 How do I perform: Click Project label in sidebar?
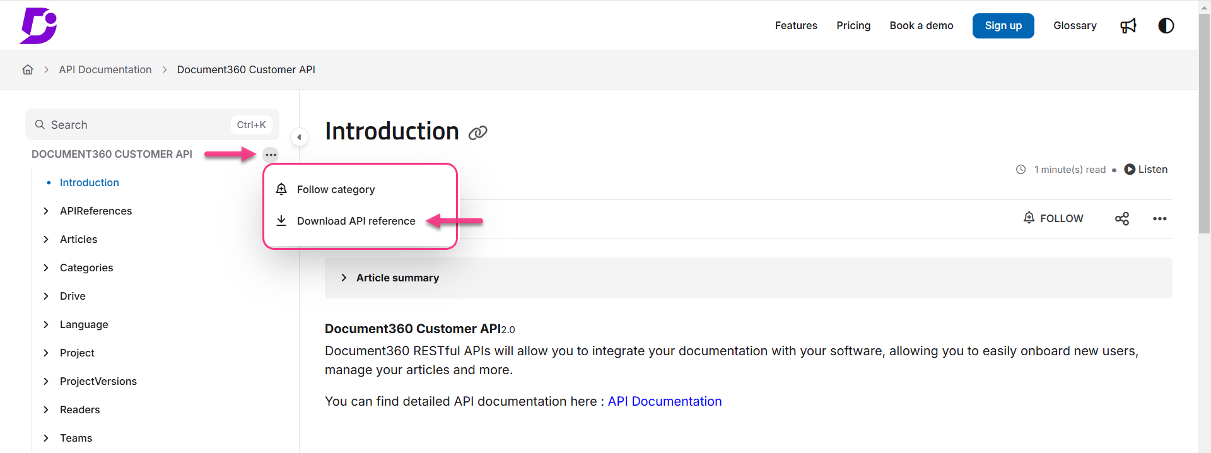coord(77,353)
